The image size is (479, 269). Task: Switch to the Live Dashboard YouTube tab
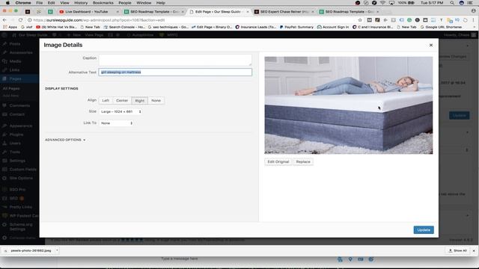[x=88, y=12]
